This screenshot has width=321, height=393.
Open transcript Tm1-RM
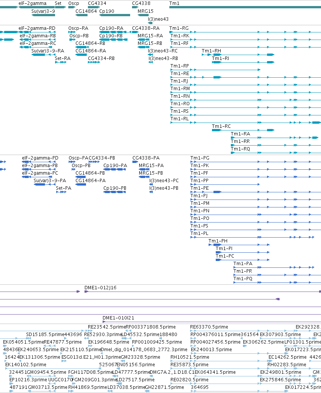[180, 89]
